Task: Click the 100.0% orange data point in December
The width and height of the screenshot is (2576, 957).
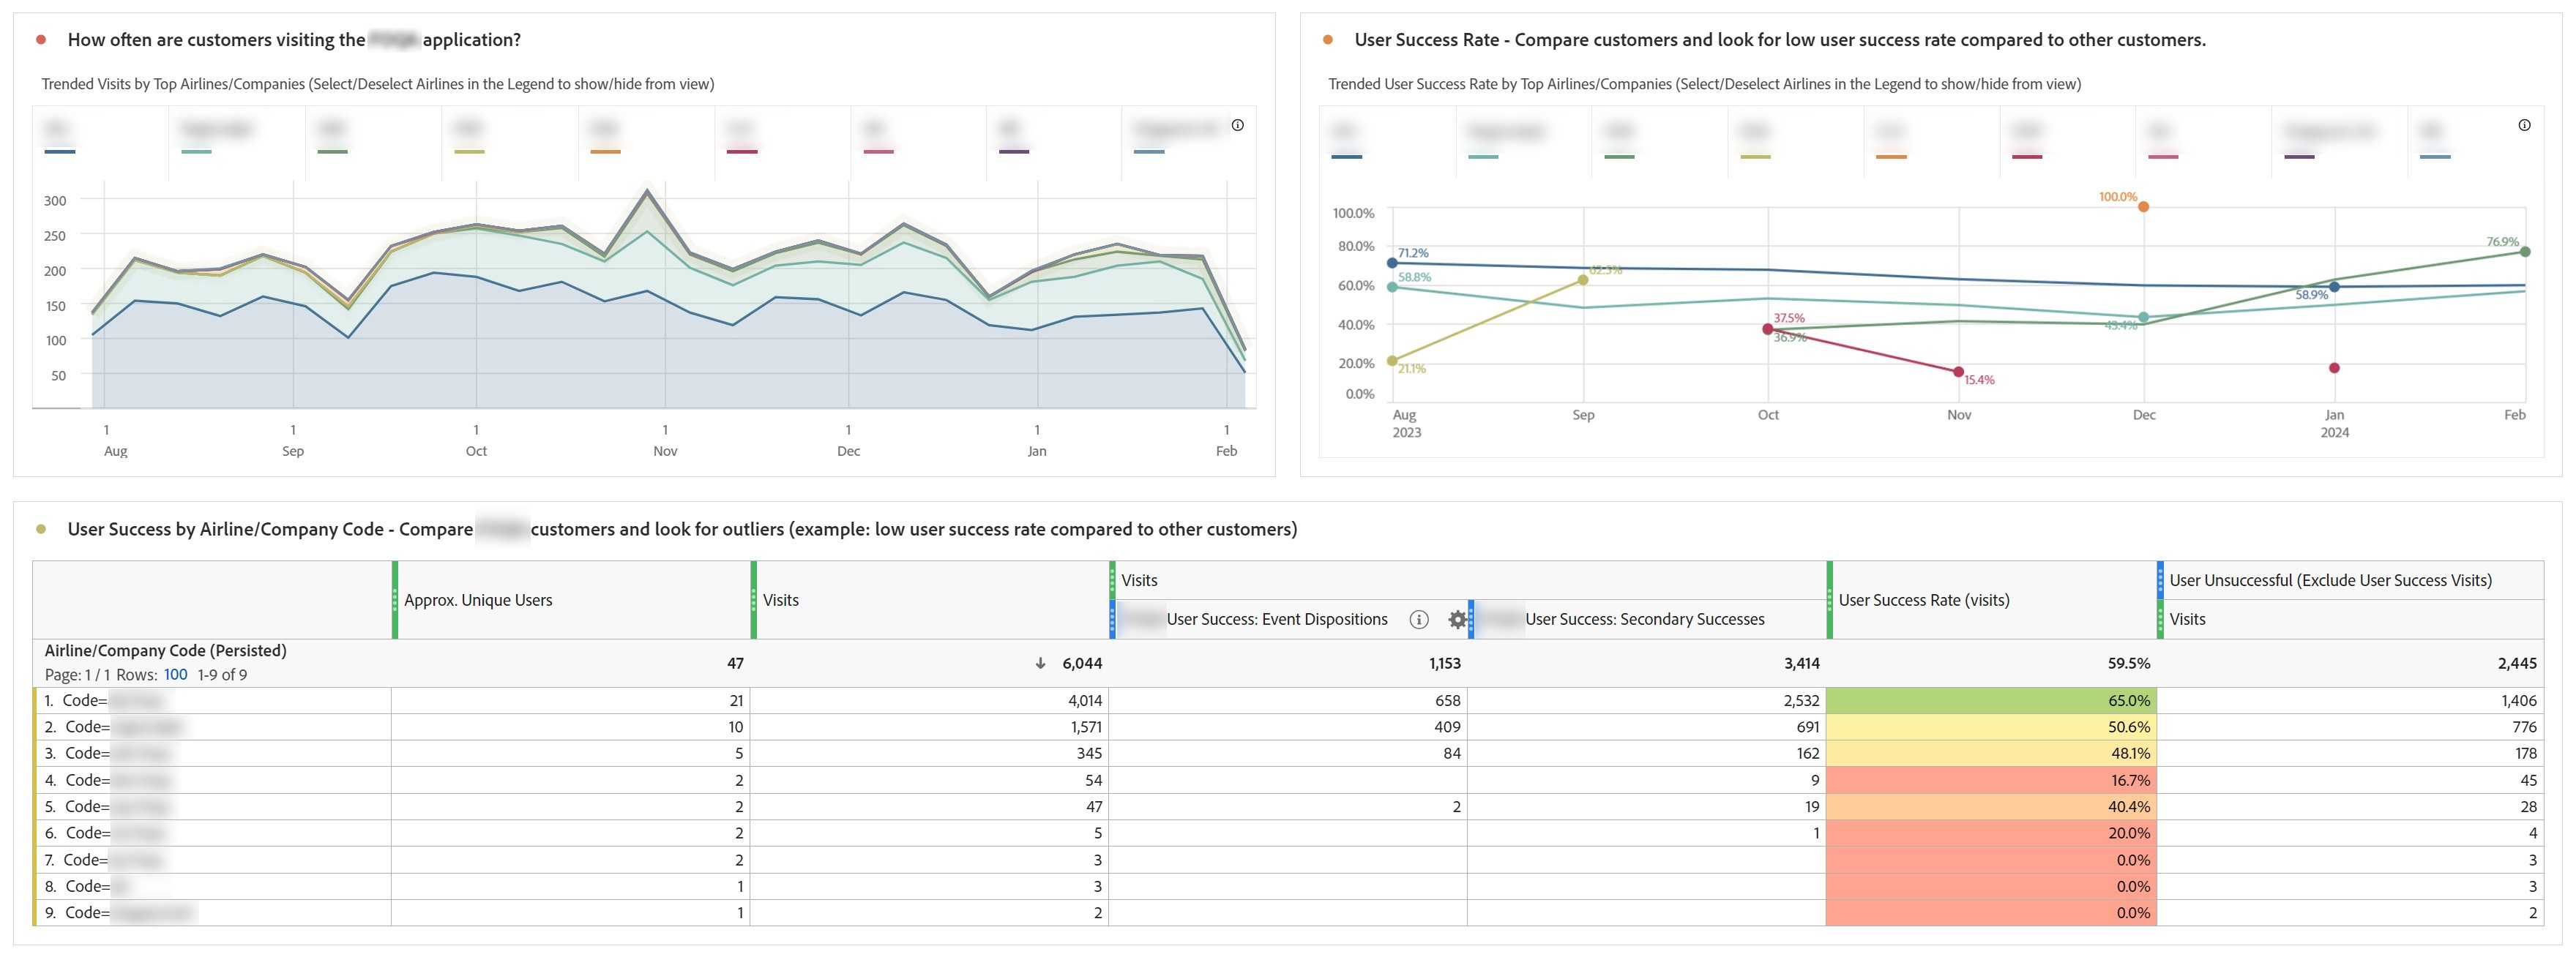Action: point(2143,207)
